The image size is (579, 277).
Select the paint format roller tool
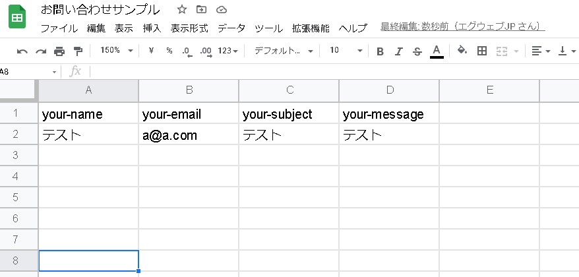click(x=78, y=51)
